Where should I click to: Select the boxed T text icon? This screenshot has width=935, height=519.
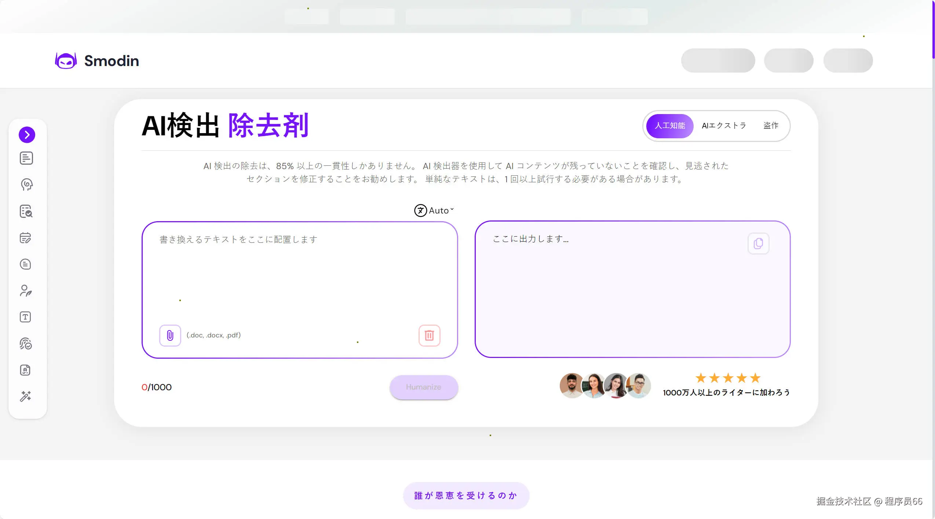25,317
